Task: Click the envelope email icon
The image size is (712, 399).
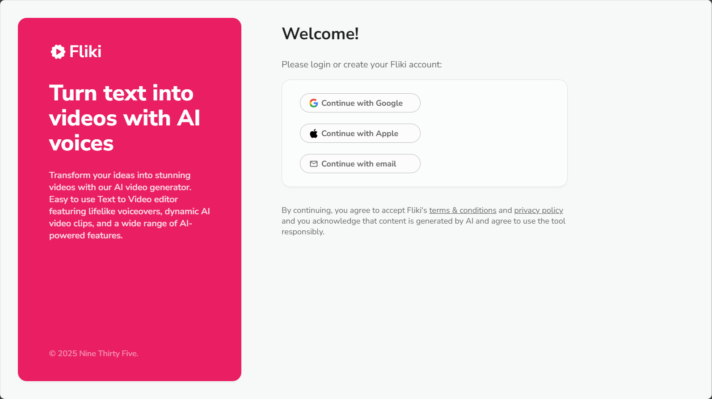Action: 314,164
